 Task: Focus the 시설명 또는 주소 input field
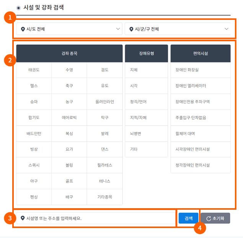point(96,218)
